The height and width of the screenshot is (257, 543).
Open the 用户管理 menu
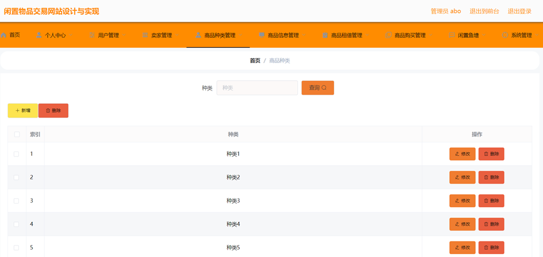pos(108,35)
